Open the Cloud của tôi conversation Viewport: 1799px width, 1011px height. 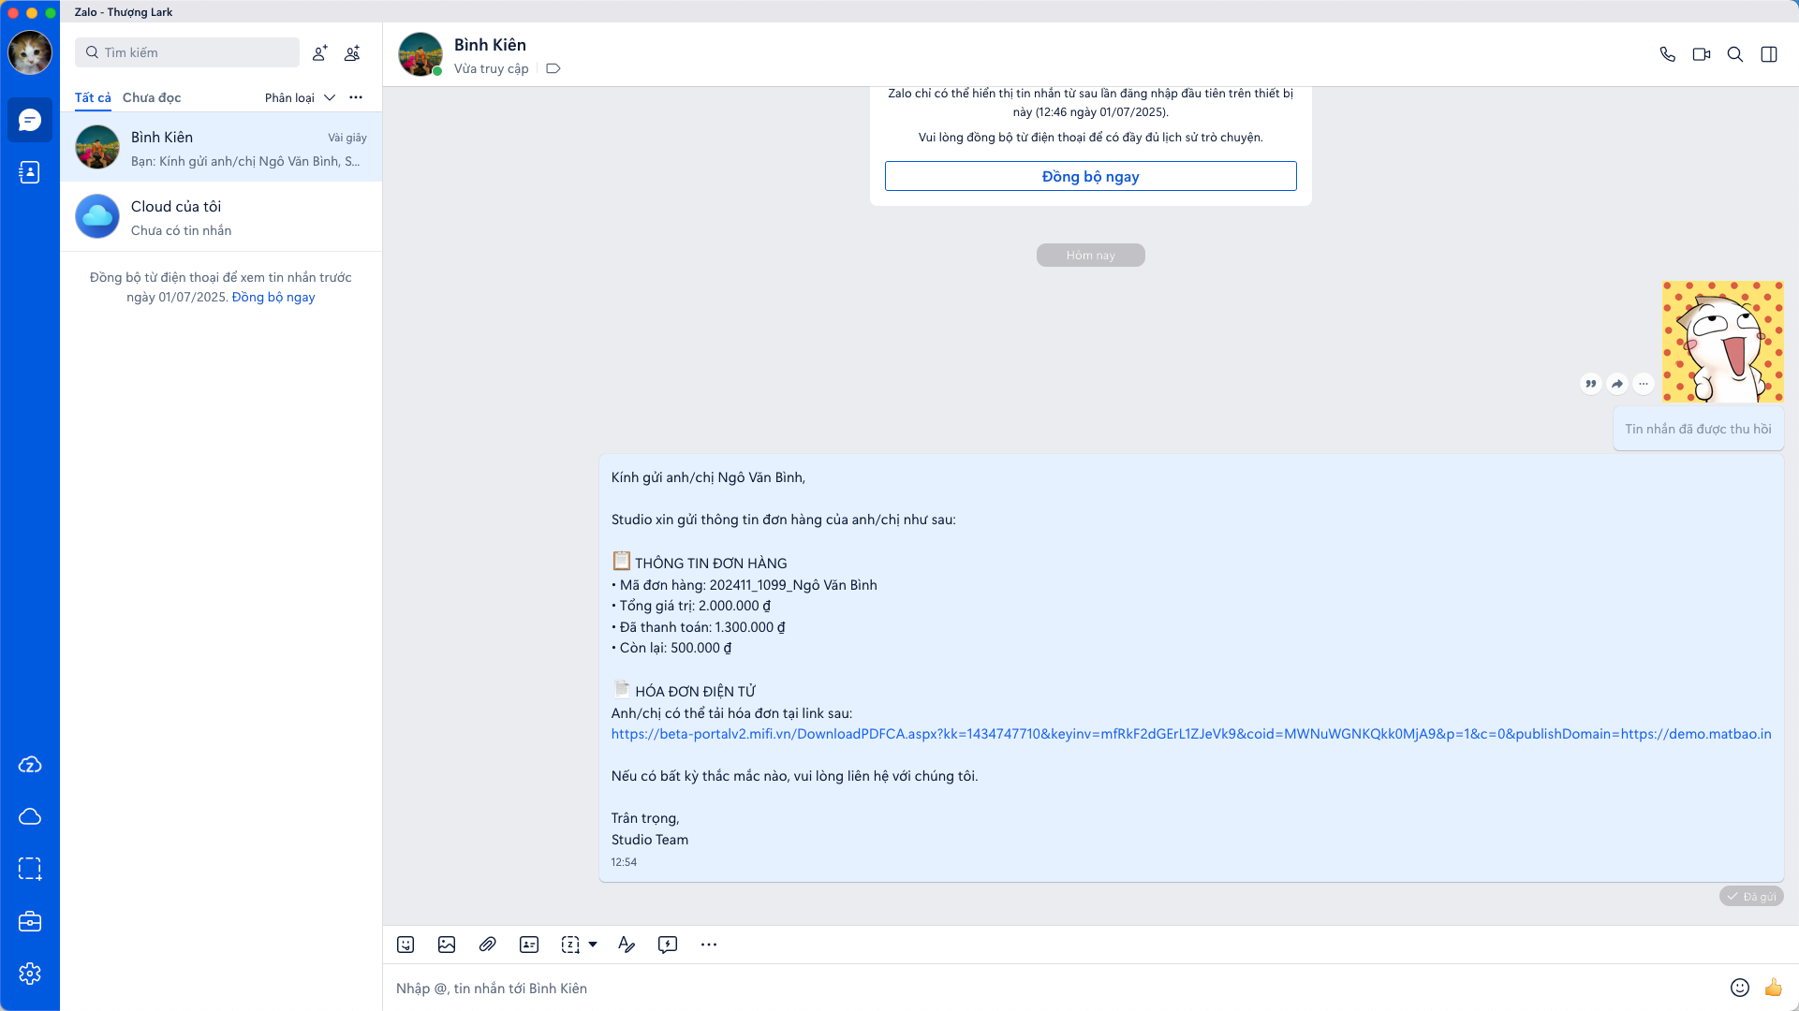(221, 217)
